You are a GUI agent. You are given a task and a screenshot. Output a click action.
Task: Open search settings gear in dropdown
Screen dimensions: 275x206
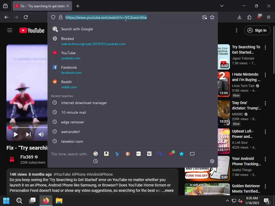click(x=212, y=161)
